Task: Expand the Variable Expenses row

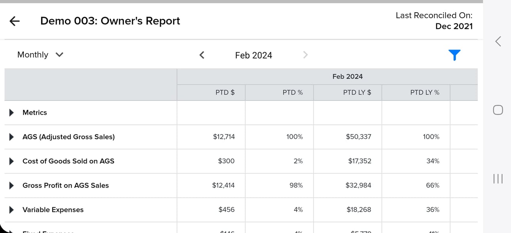Action: [11, 210]
